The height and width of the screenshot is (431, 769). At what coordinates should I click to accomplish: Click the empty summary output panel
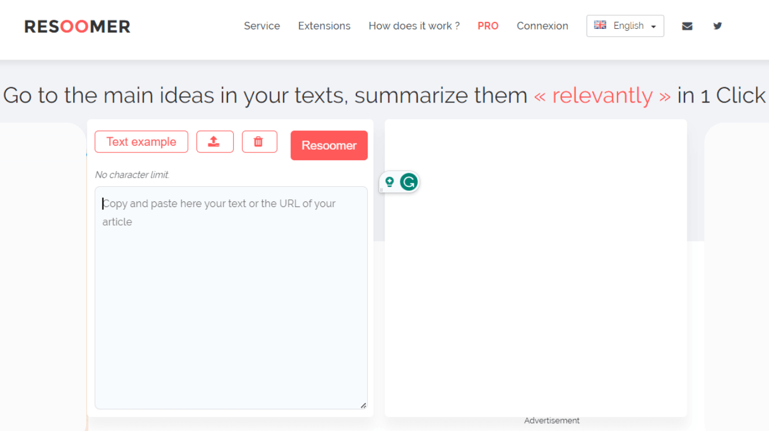pyautogui.click(x=535, y=268)
